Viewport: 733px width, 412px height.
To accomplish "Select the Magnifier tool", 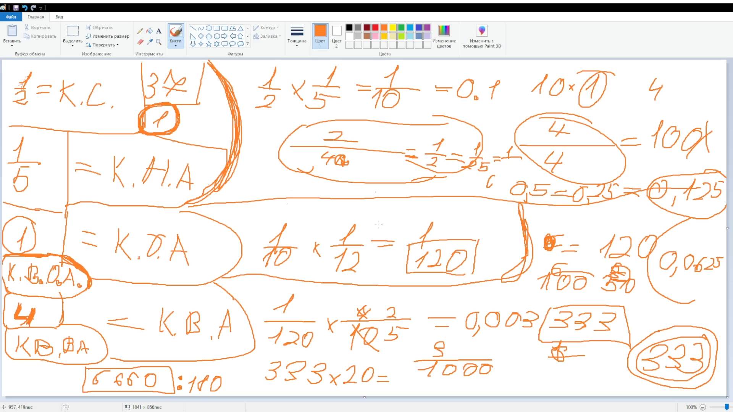I will click(159, 42).
